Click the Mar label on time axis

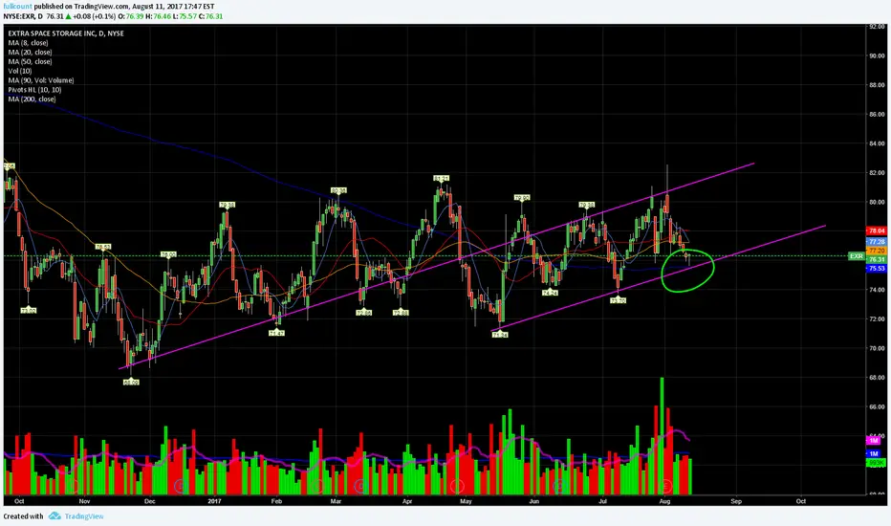pyautogui.click(x=336, y=501)
